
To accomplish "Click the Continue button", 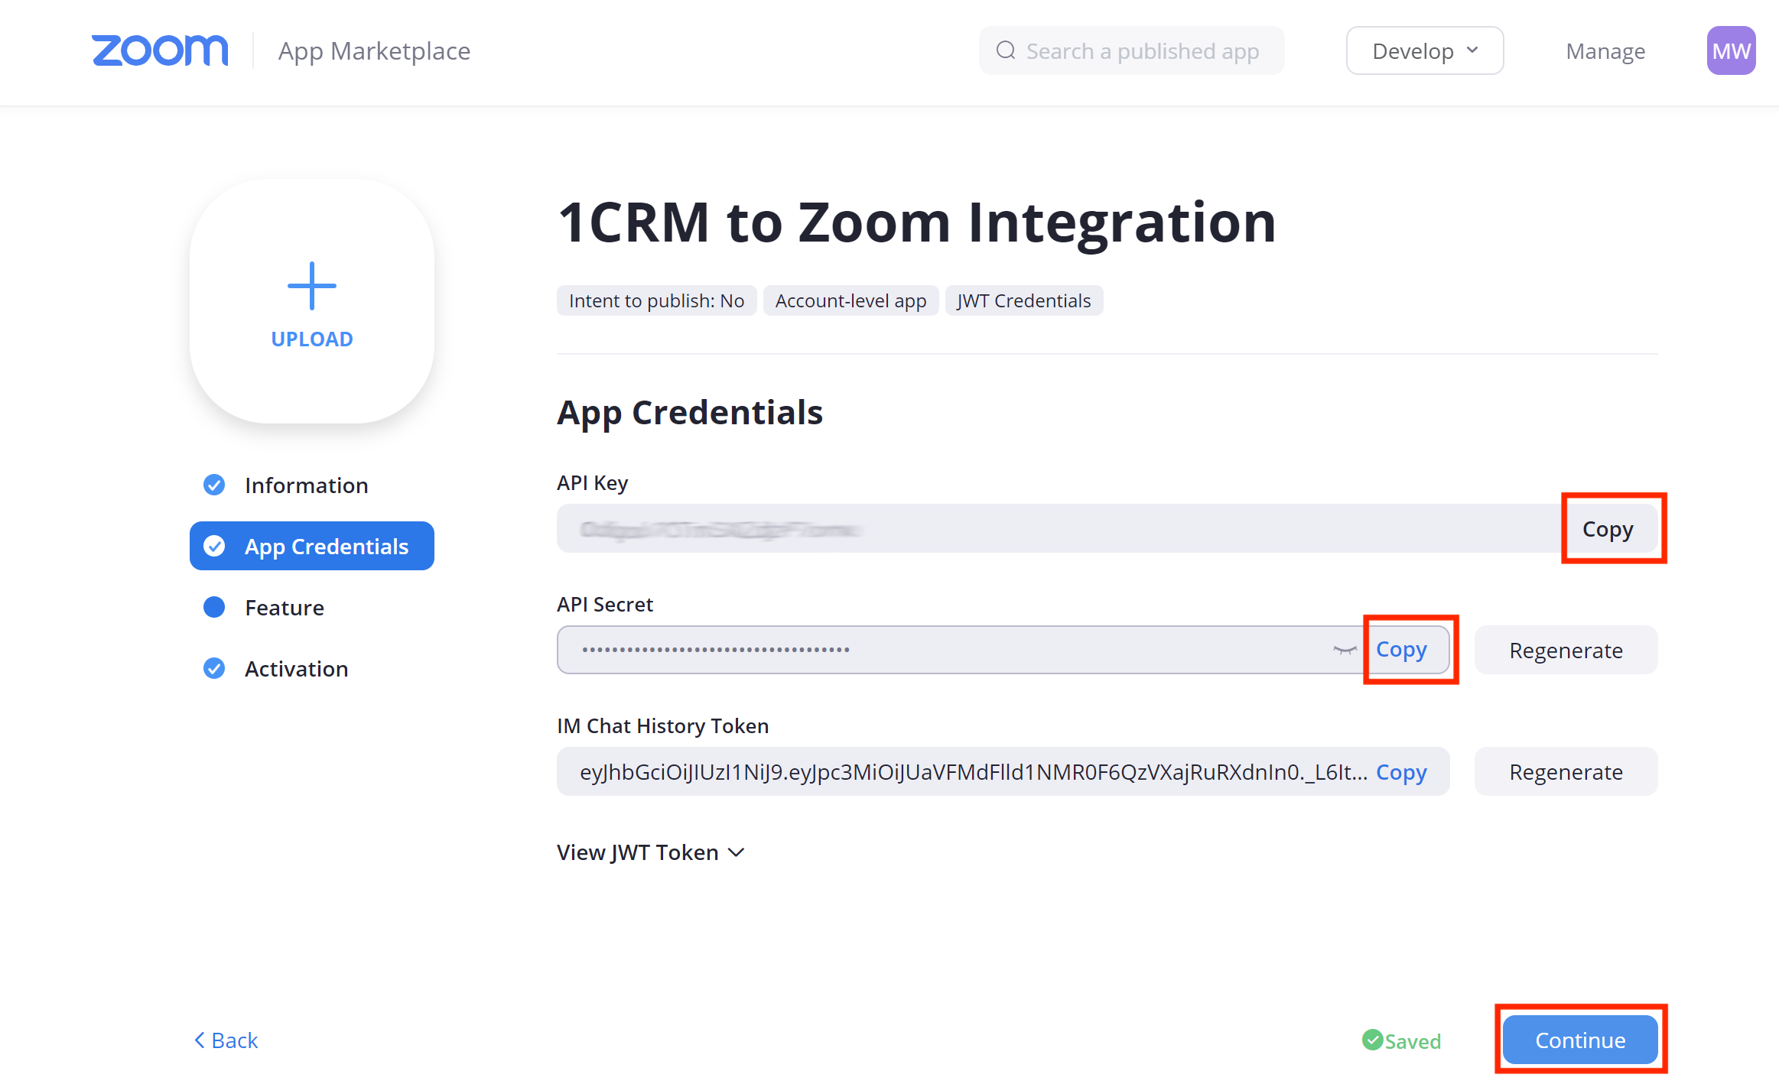I will pyautogui.click(x=1580, y=1040).
